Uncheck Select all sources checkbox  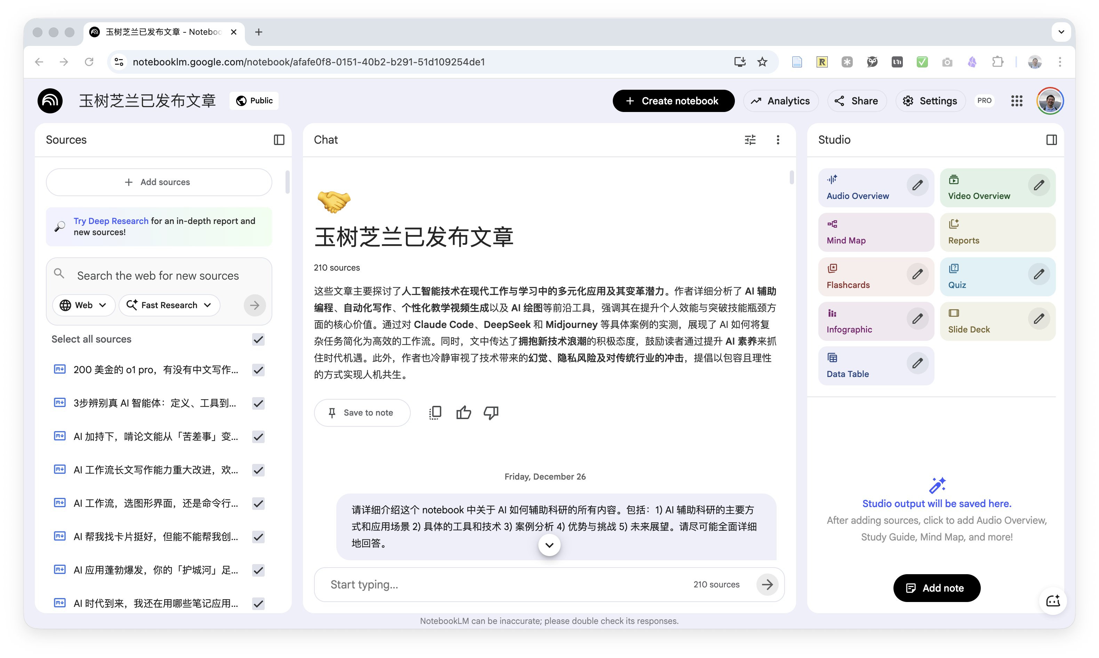[258, 339]
